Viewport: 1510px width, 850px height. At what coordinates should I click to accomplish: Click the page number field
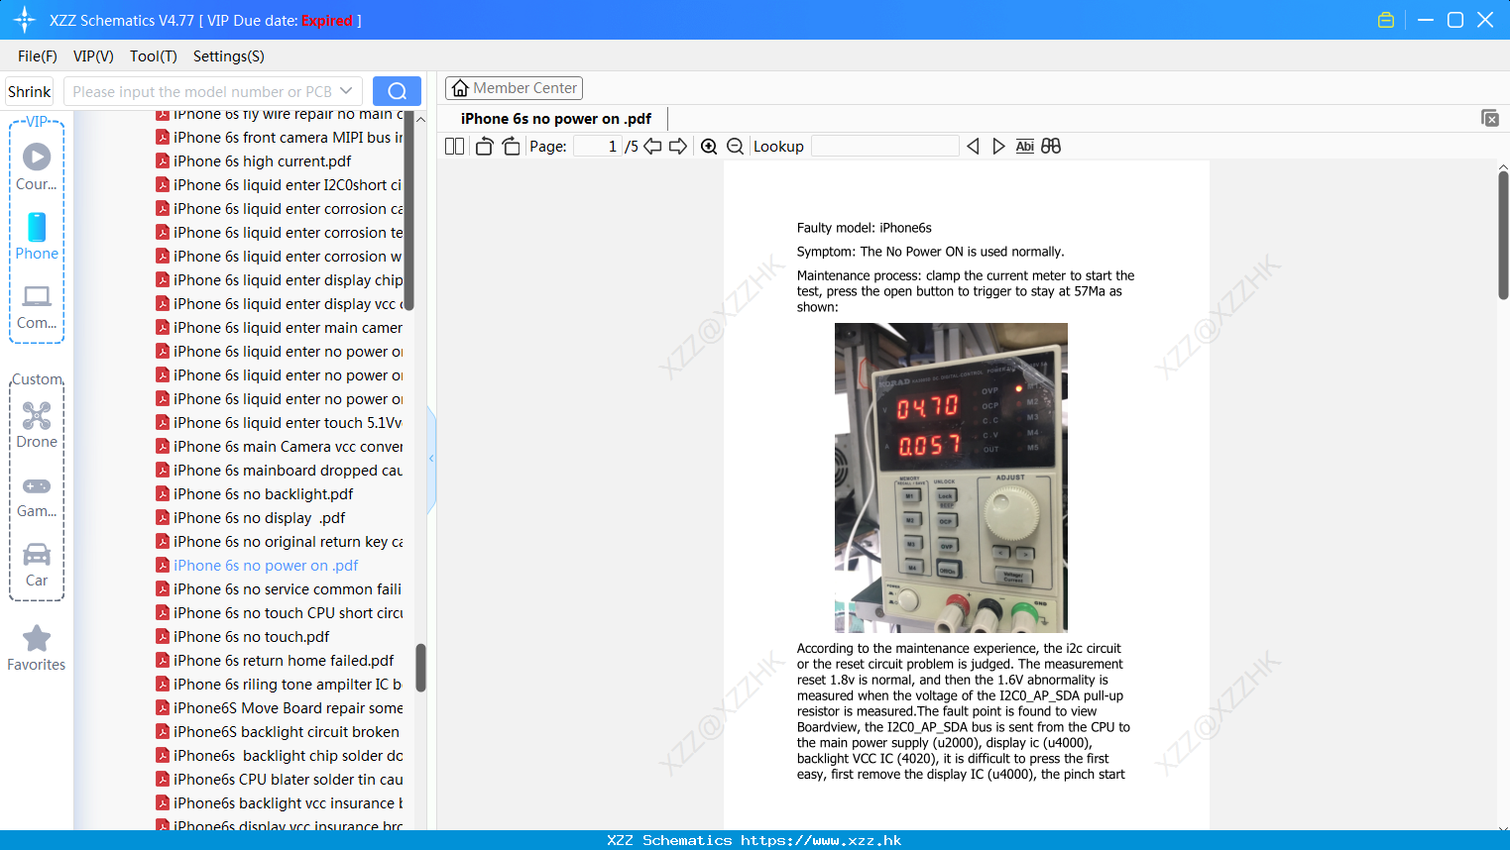point(597,147)
